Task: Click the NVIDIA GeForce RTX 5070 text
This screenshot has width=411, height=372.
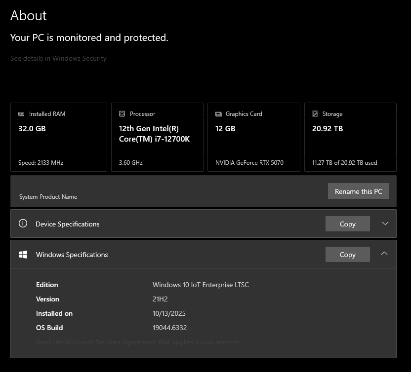Action: [249, 163]
